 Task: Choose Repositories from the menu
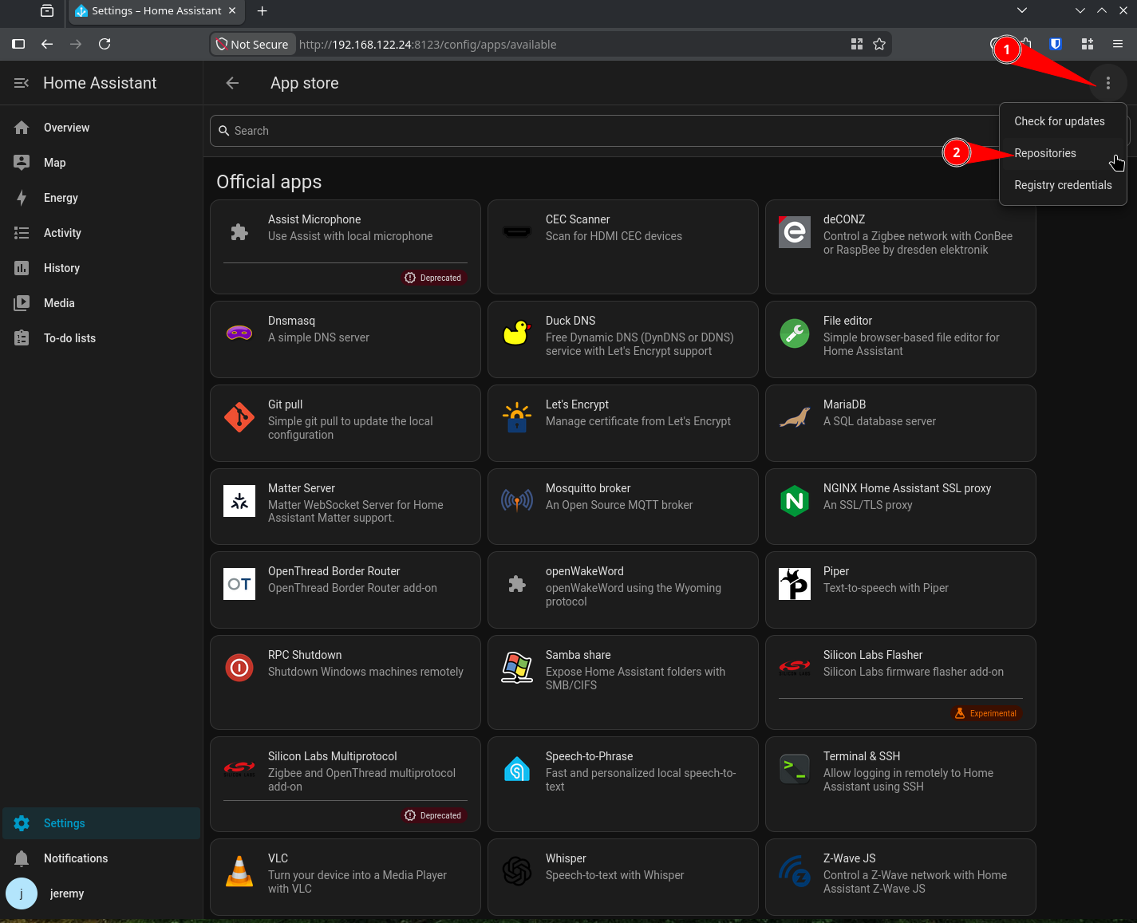(1063, 153)
